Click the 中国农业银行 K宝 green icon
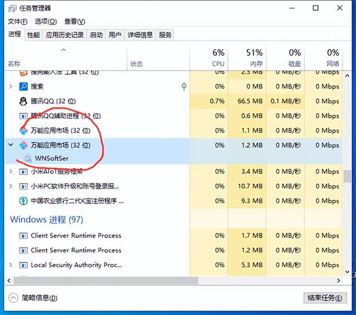 pyautogui.click(x=23, y=201)
